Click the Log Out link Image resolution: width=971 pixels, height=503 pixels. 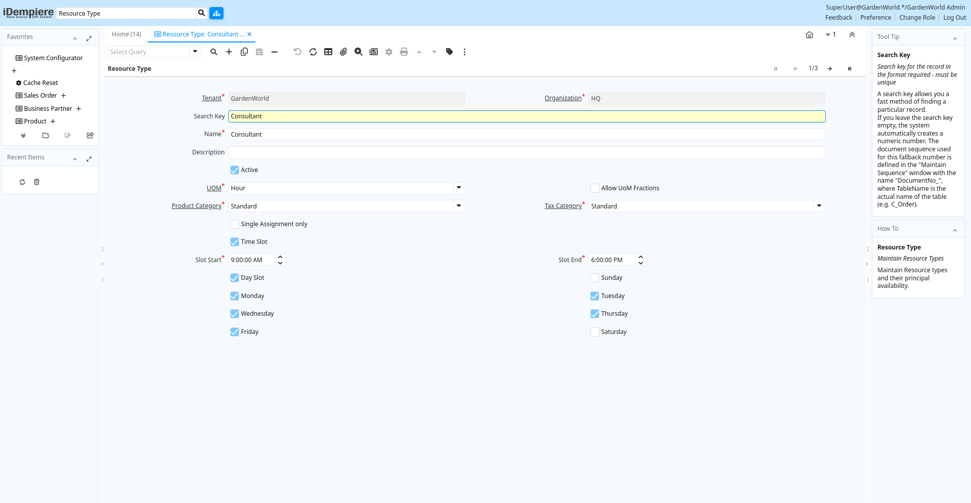[954, 18]
